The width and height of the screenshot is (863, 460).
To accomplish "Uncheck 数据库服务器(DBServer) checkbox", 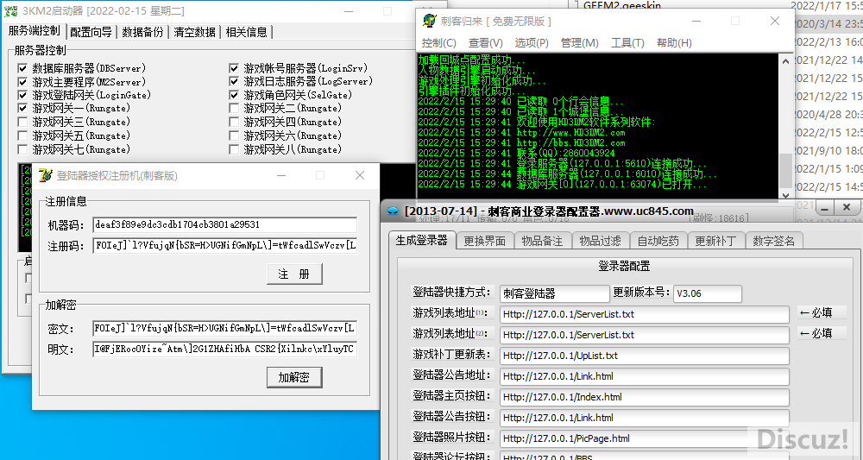I will point(22,68).
